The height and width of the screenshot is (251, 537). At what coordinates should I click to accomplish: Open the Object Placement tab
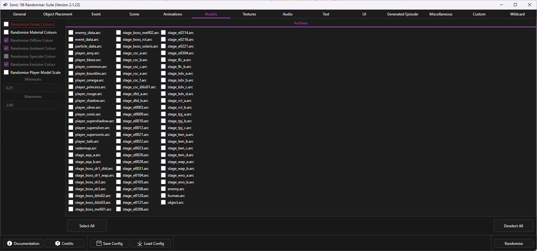58,14
